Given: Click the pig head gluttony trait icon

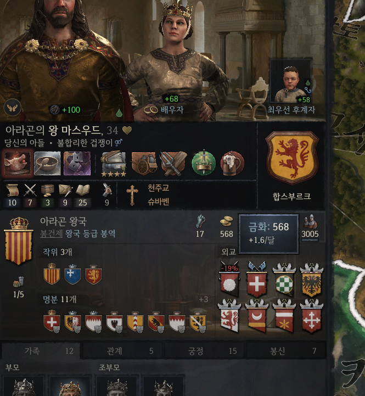Looking at the screenshot, I should 18,164.
